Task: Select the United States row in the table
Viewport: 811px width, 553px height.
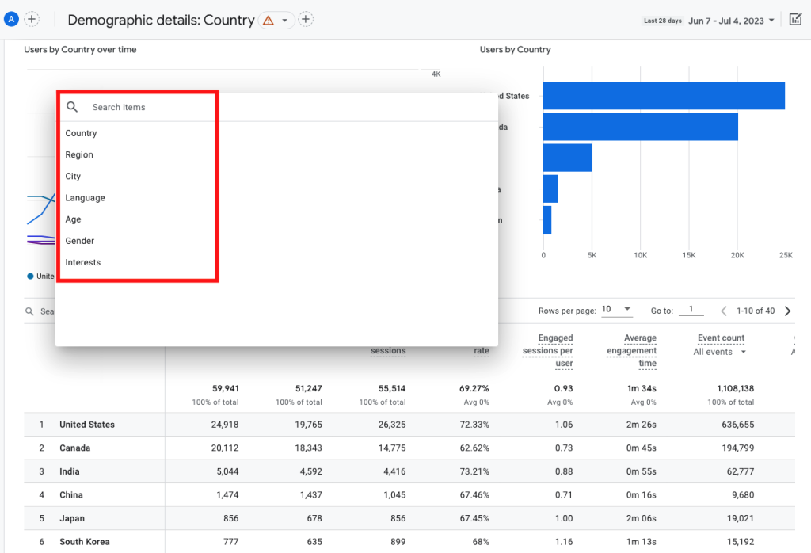Action: coord(87,425)
